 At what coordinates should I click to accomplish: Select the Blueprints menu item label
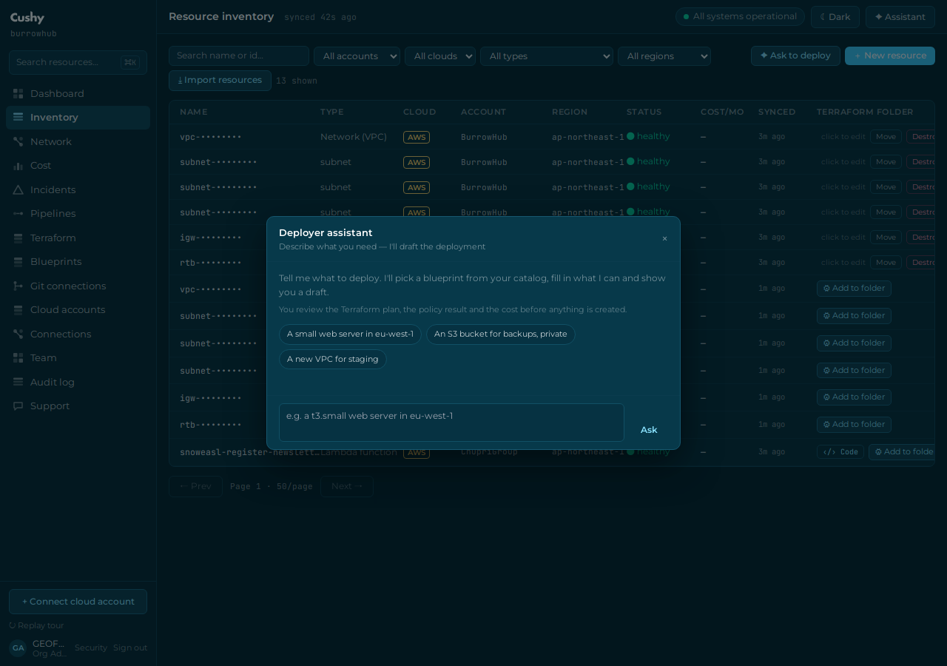click(x=56, y=262)
